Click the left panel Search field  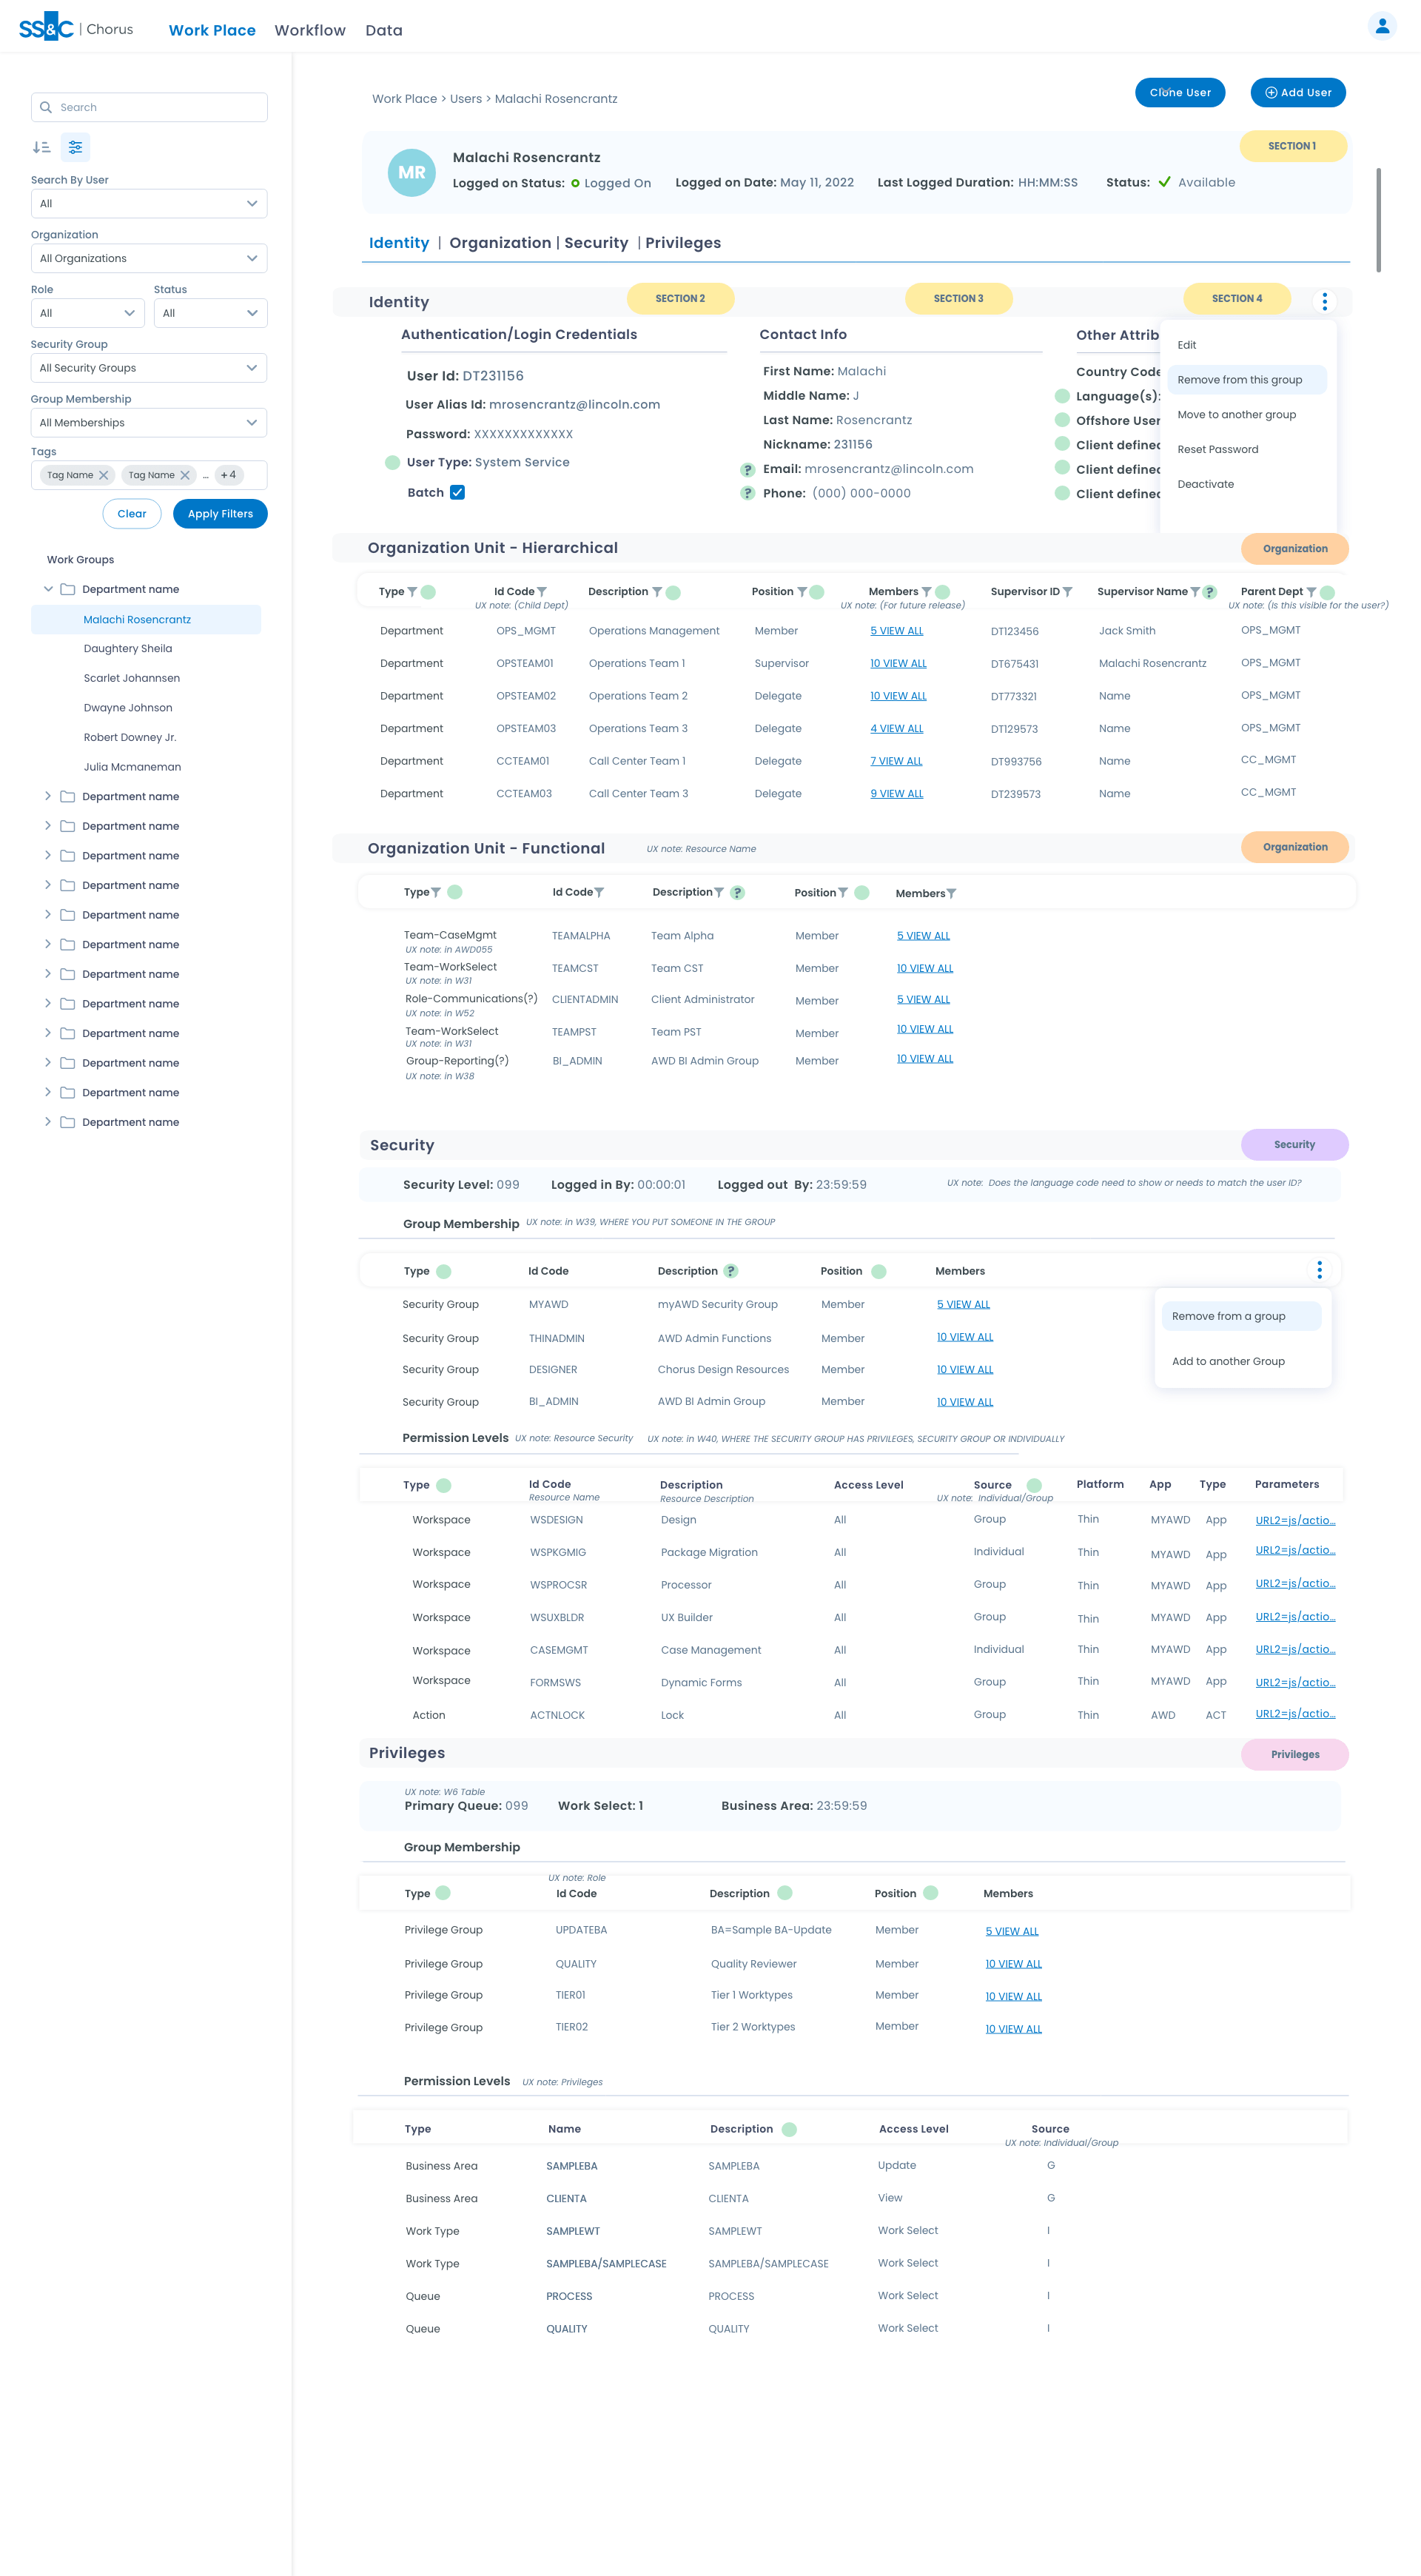pyautogui.click(x=150, y=107)
